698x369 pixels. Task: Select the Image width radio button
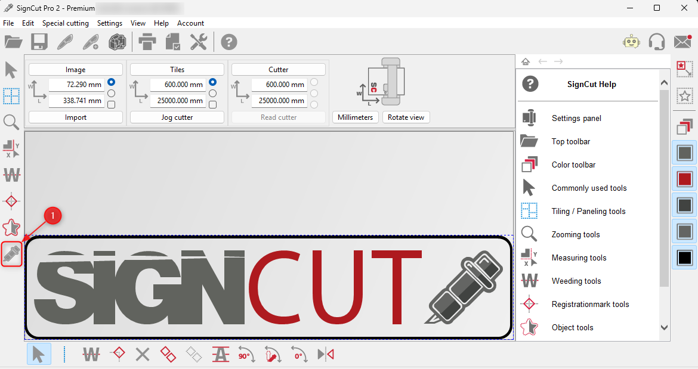[x=112, y=82]
